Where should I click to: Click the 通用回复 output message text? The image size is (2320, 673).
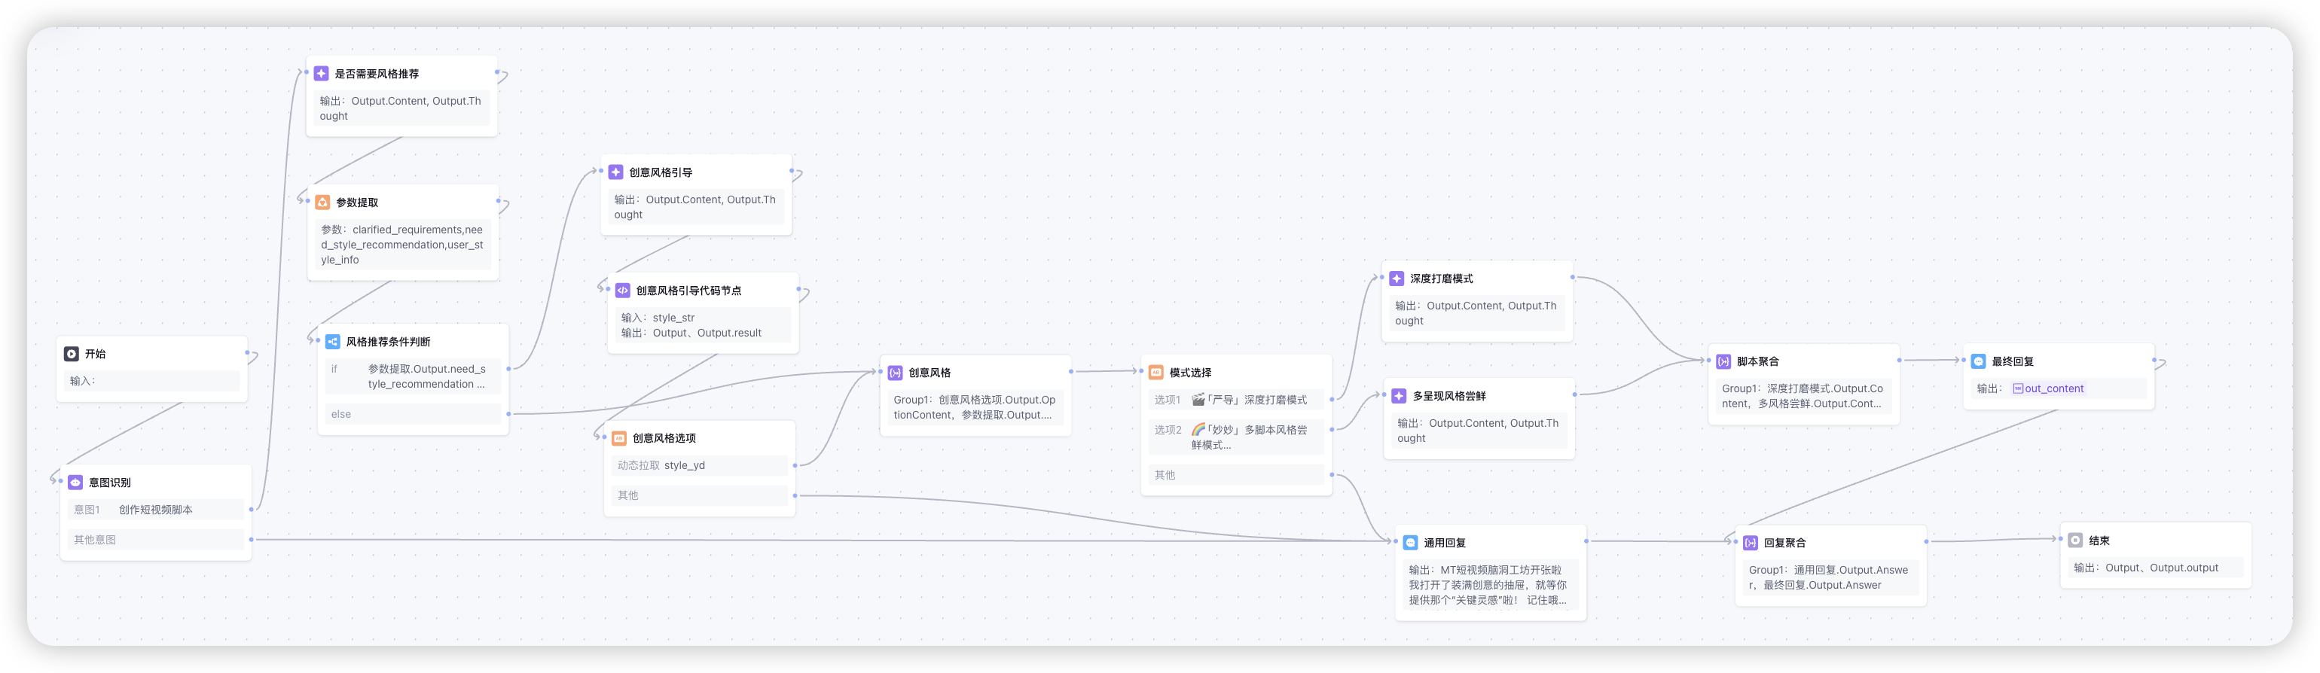point(1488,585)
